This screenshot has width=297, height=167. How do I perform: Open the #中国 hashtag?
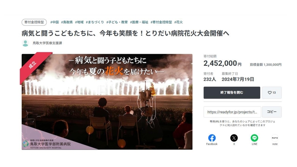(x=54, y=22)
